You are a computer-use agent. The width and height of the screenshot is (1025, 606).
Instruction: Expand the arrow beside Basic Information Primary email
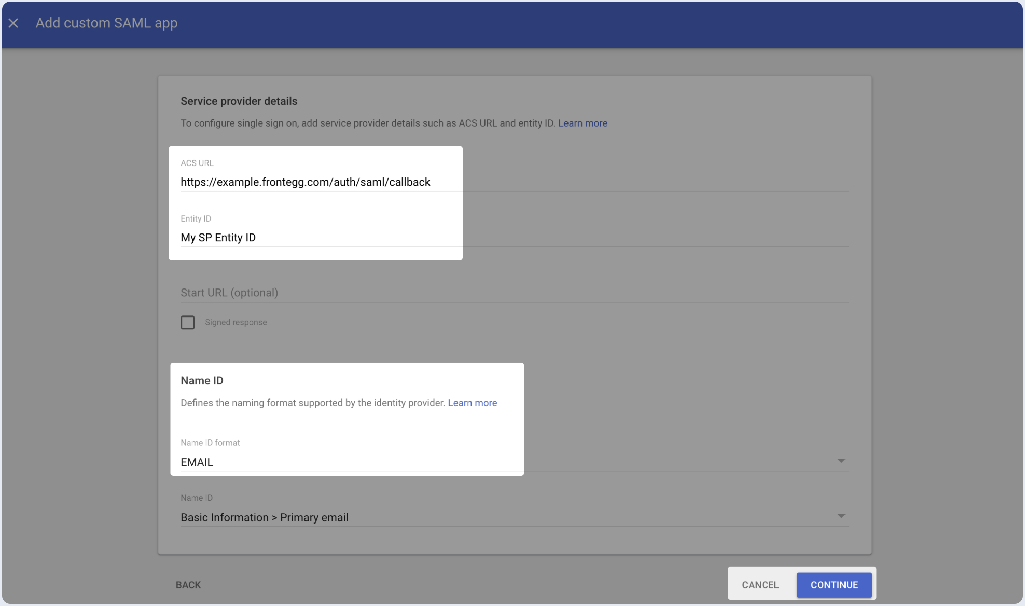(841, 516)
